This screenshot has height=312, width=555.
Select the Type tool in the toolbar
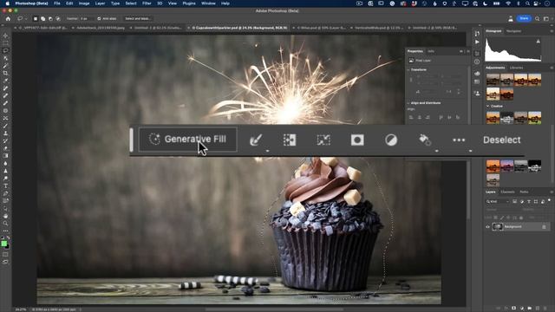5,186
